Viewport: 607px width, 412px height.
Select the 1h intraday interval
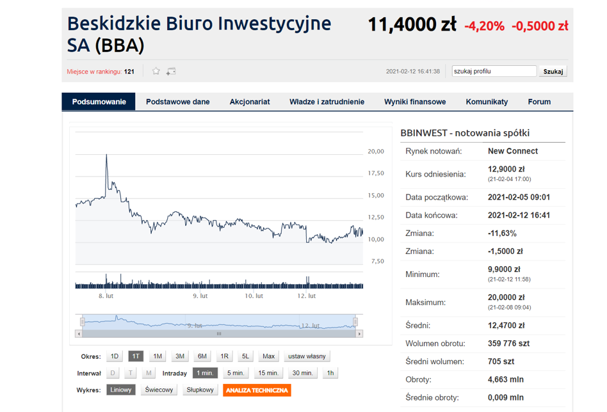(330, 373)
